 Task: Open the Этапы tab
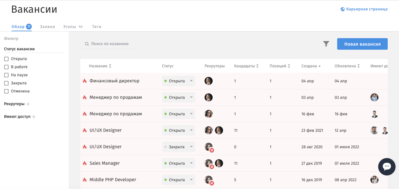[70, 27]
